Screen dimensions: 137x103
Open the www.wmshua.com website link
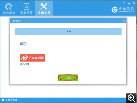pyautogui.click(x=126, y=12)
